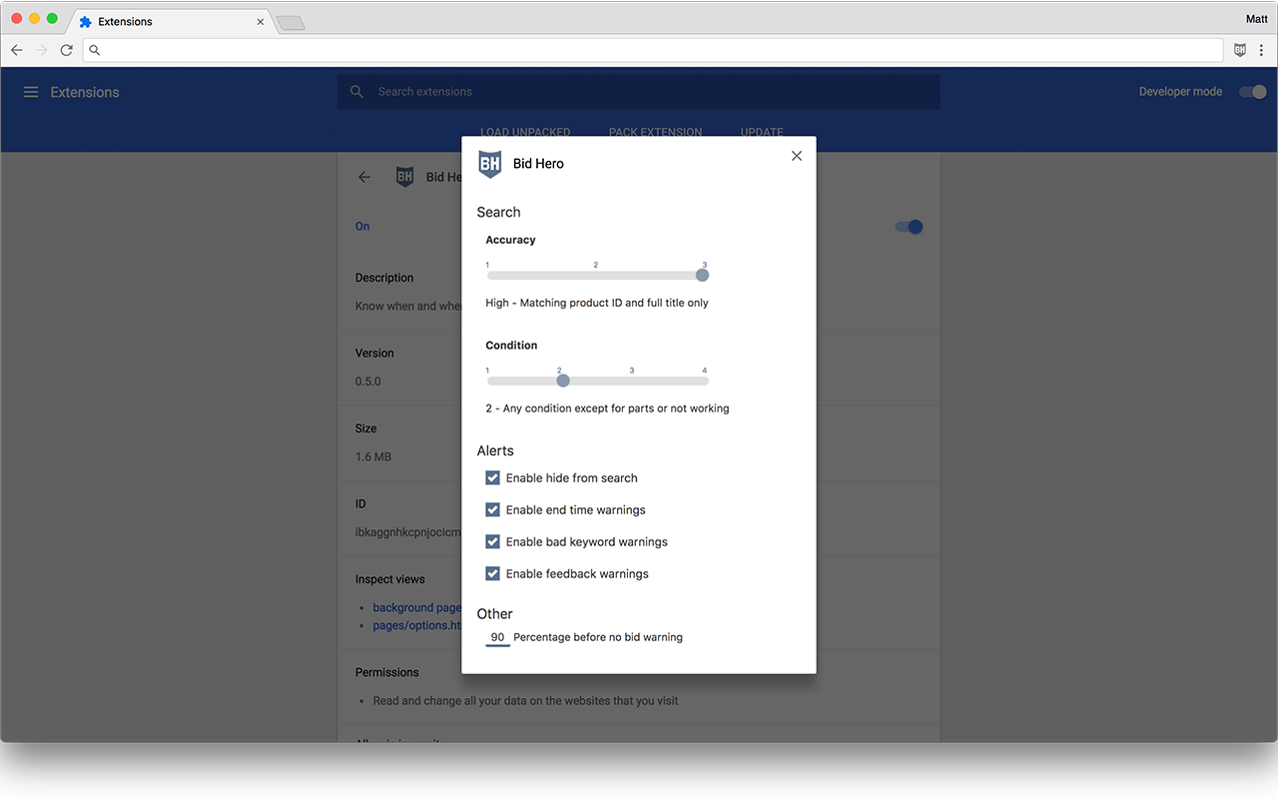This screenshot has width=1278, height=799.
Task: Open the background page inspect link
Action: (417, 607)
